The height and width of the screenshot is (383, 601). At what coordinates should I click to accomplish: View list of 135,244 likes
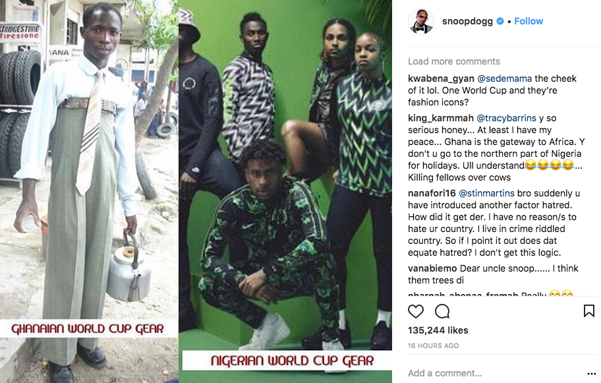click(438, 330)
